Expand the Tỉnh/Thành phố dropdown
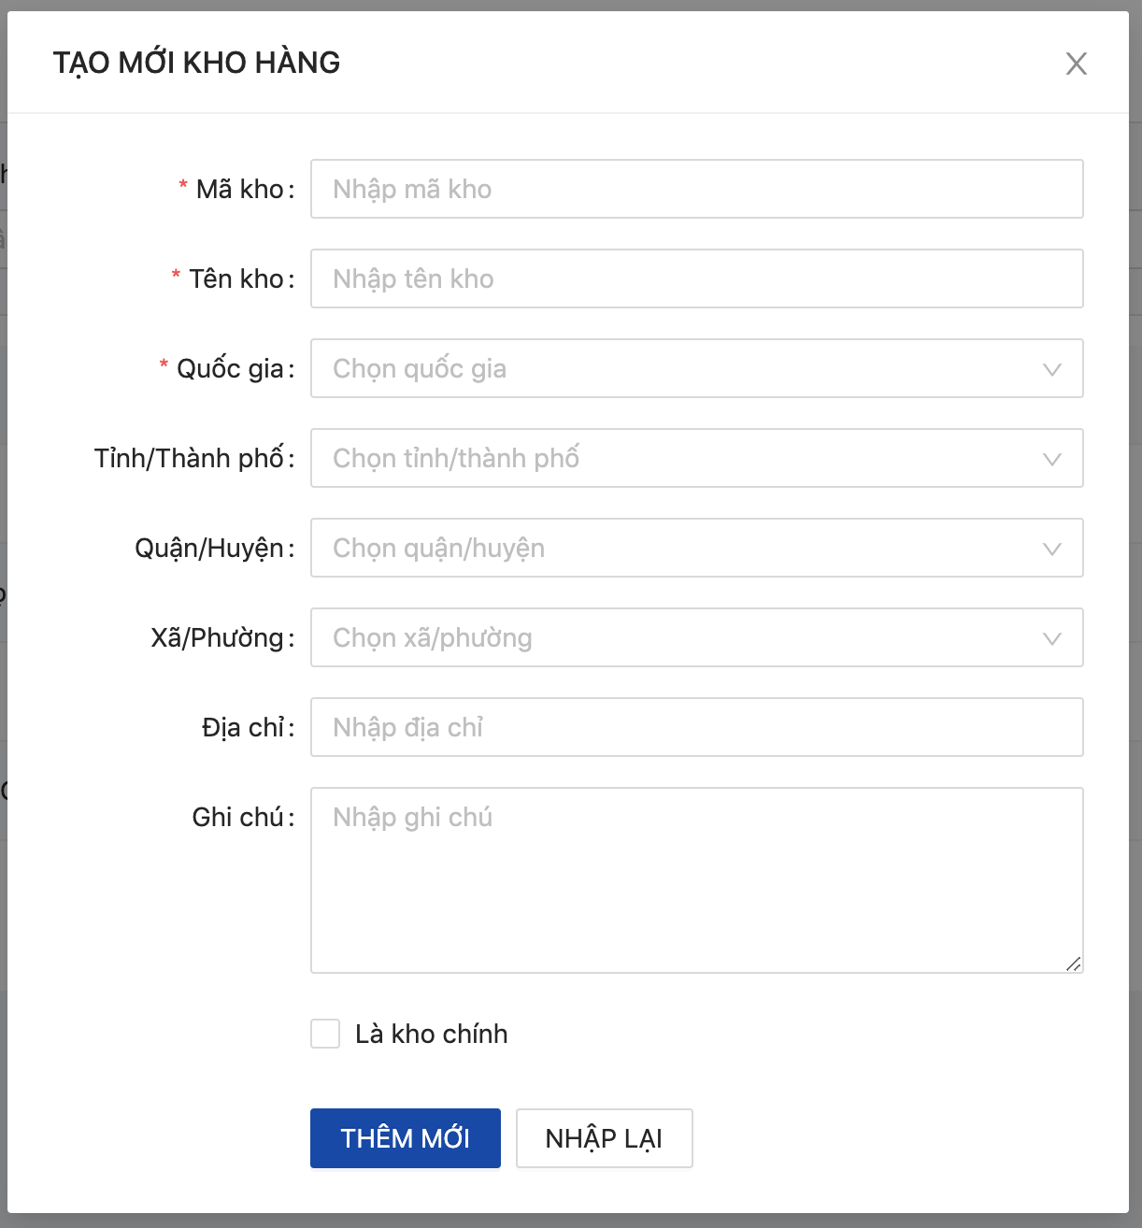The width and height of the screenshot is (1142, 1228). [x=682, y=458]
